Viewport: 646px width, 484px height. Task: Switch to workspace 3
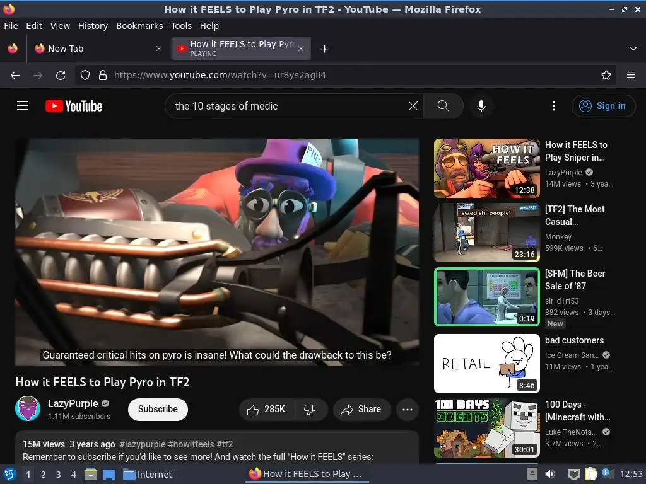[x=59, y=475]
